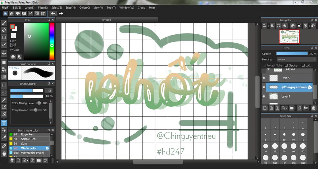This screenshot has width=318, height=169.
Task: Open the Blending mode dropdown
Action: 297,59
